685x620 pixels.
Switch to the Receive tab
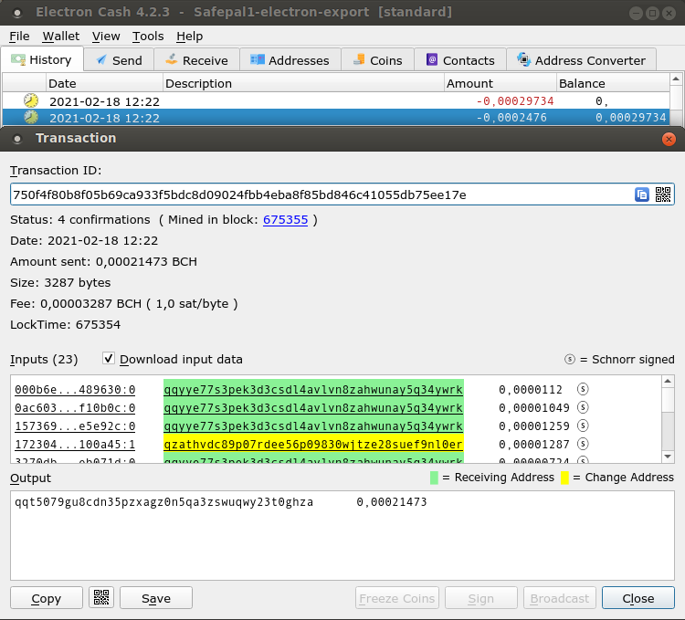pyautogui.click(x=196, y=60)
